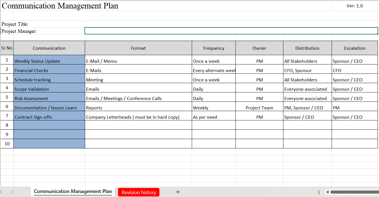Select the Communication Management Plan sheet tab
The width and height of the screenshot is (379, 197).
click(73, 191)
